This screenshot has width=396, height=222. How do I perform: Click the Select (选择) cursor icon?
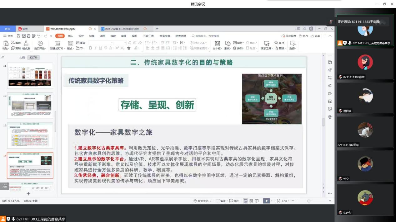pos(293,43)
